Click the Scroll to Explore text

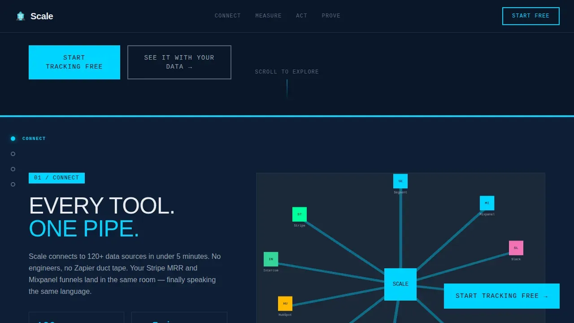287,72
